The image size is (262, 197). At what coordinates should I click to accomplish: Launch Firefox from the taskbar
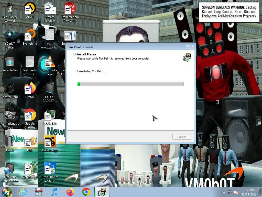coord(70,192)
